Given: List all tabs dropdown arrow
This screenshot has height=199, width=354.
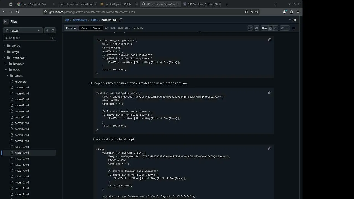Looking at the screenshot, I should [x=276, y=4].
